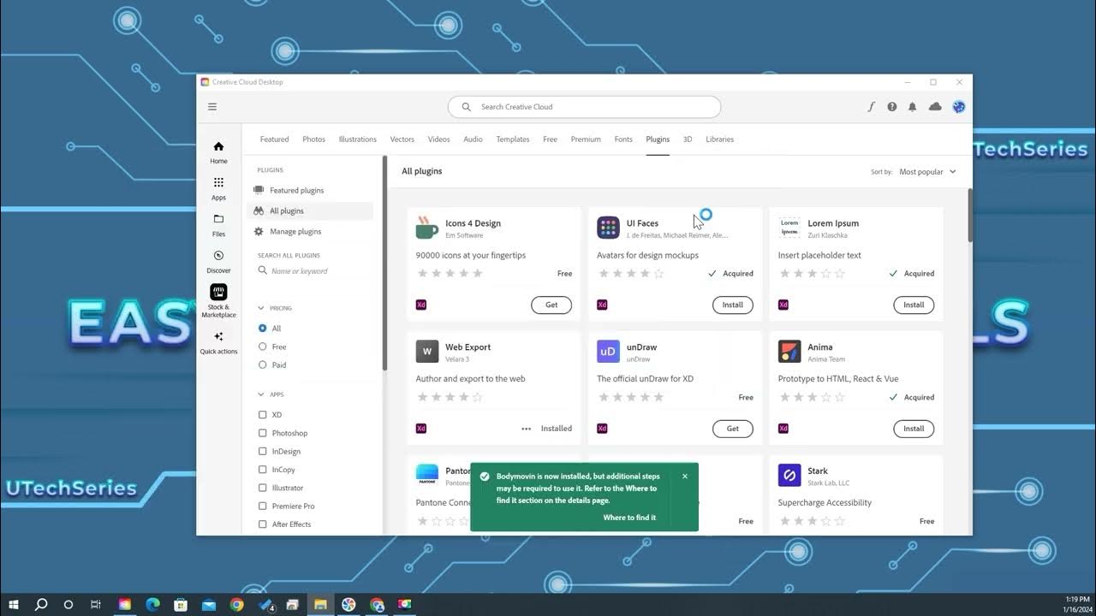Viewport: 1096px width, 616px height.
Task: Click the Where to find it link
Action: [629, 518]
